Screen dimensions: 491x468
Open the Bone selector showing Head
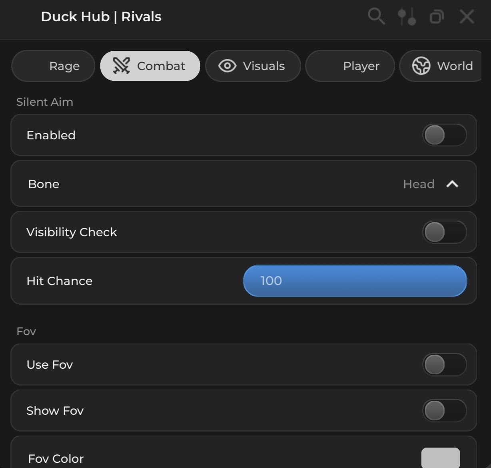tap(419, 184)
